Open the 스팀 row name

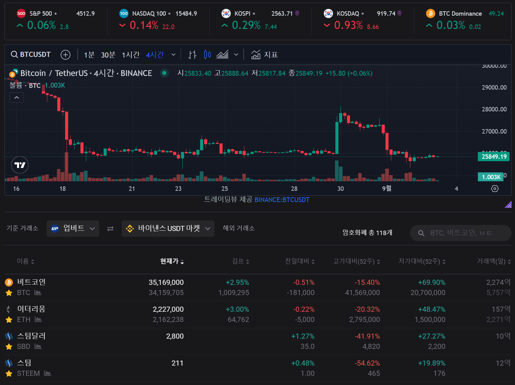tap(24, 363)
